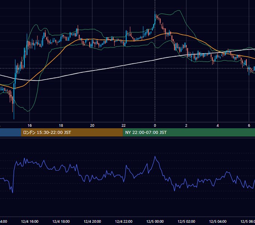Select the ロンドン 15:30-22:00 JST session bar
This screenshot has width=255, height=225.
coord(72,132)
